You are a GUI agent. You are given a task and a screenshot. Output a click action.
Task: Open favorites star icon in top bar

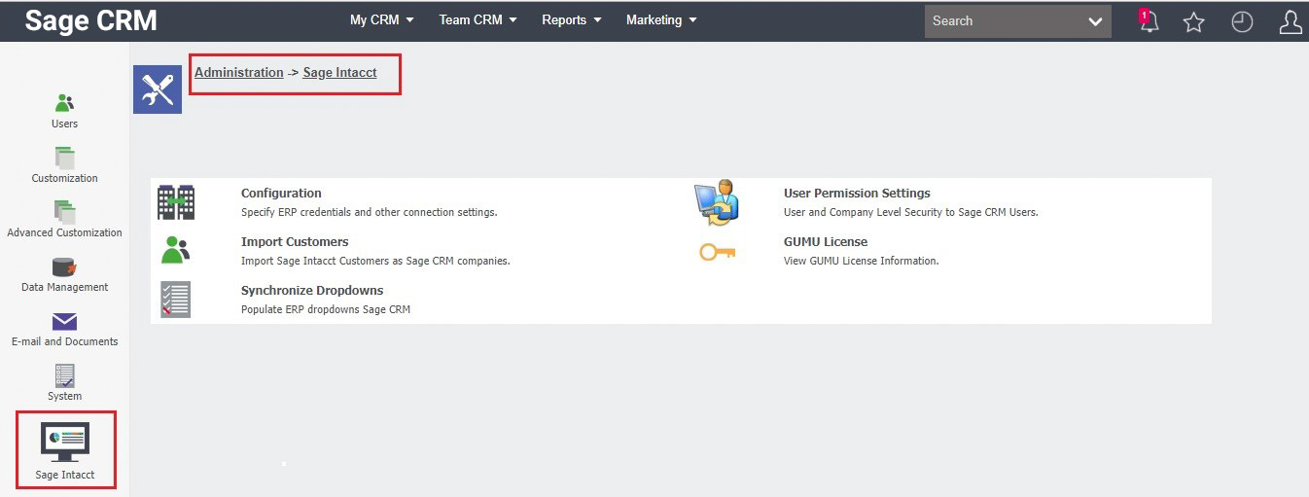click(x=1194, y=21)
